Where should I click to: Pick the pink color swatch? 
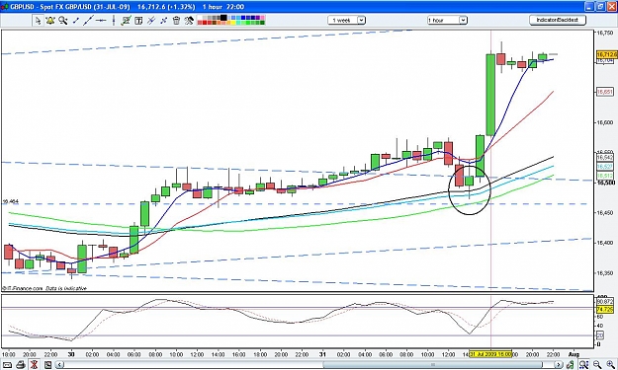point(262,18)
